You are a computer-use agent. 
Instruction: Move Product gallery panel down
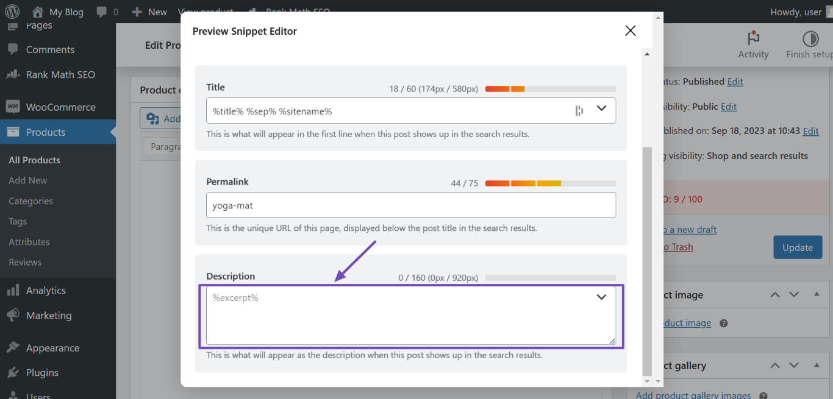794,365
